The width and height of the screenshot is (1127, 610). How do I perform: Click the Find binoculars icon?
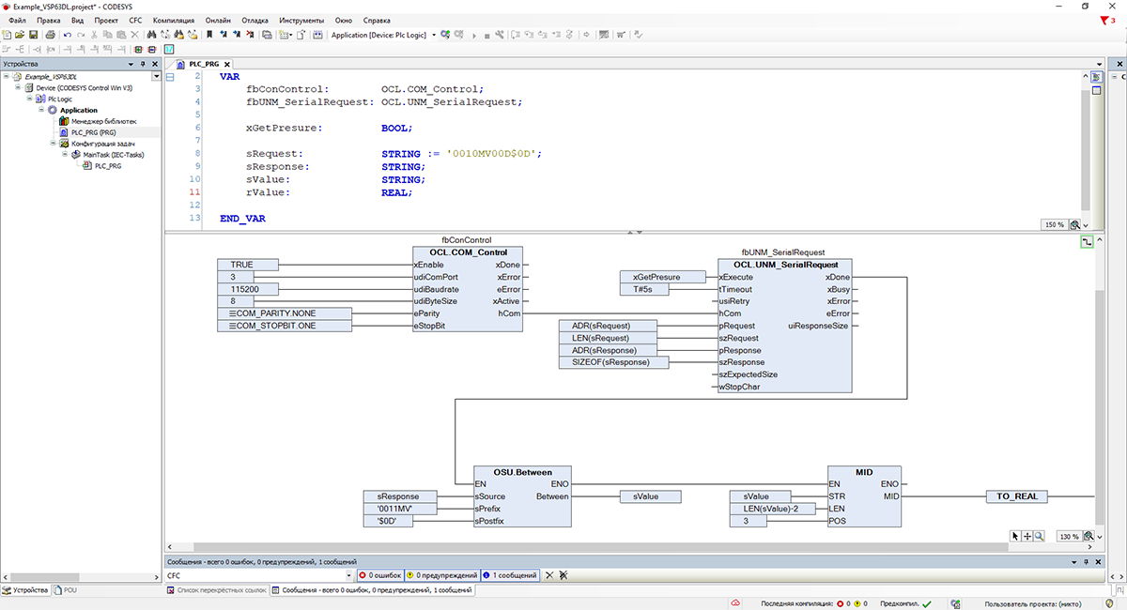point(151,35)
